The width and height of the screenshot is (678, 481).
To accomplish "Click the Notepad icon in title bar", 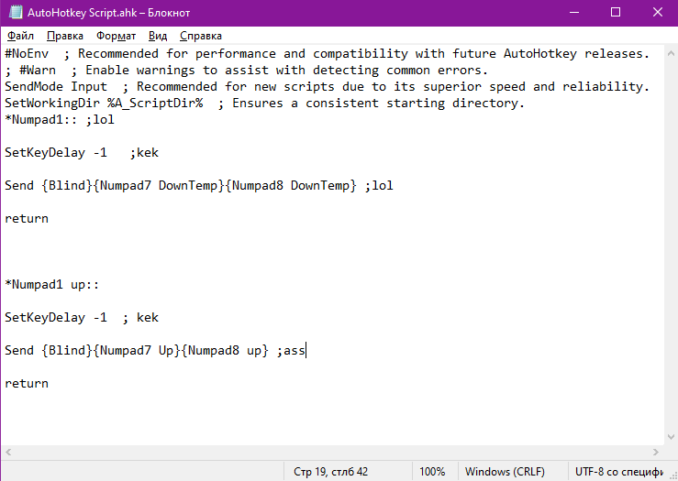I will pos(15,14).
